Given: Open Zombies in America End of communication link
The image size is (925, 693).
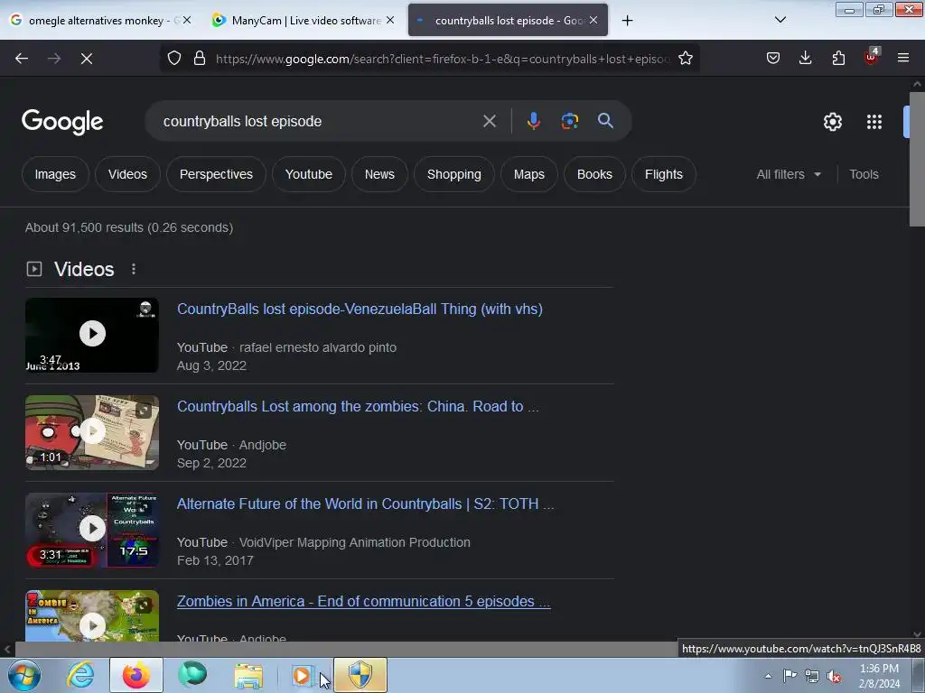Looking at the screenshot, I should (x=363, y=601).
